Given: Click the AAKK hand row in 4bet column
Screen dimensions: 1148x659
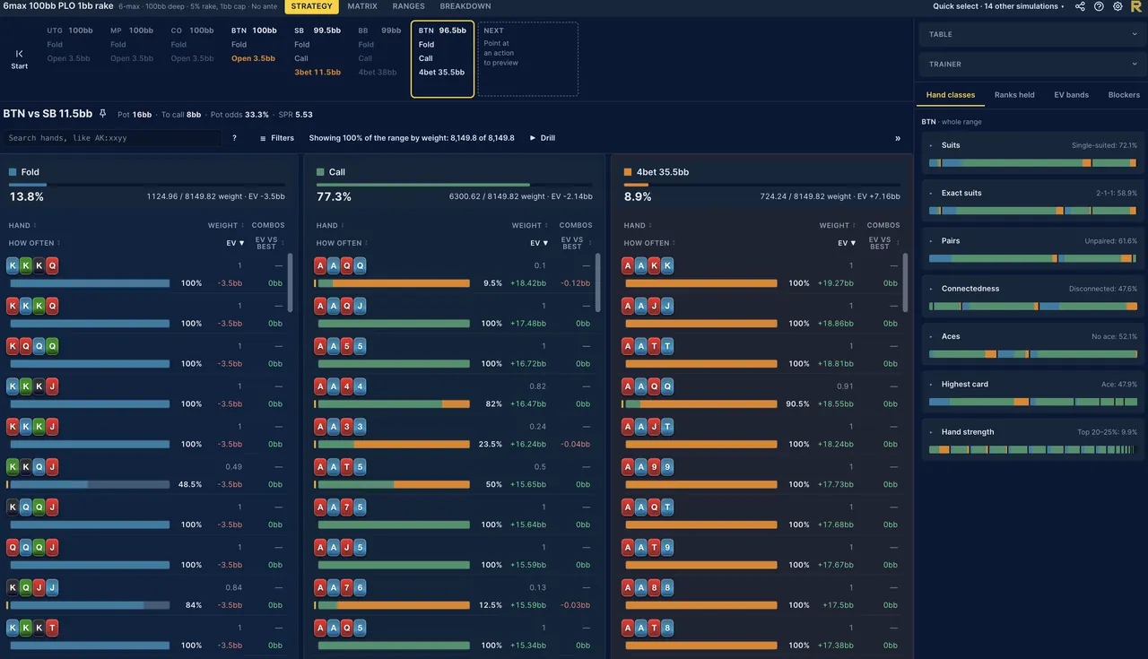Looking at the screenshot, I should coord(761,274).
